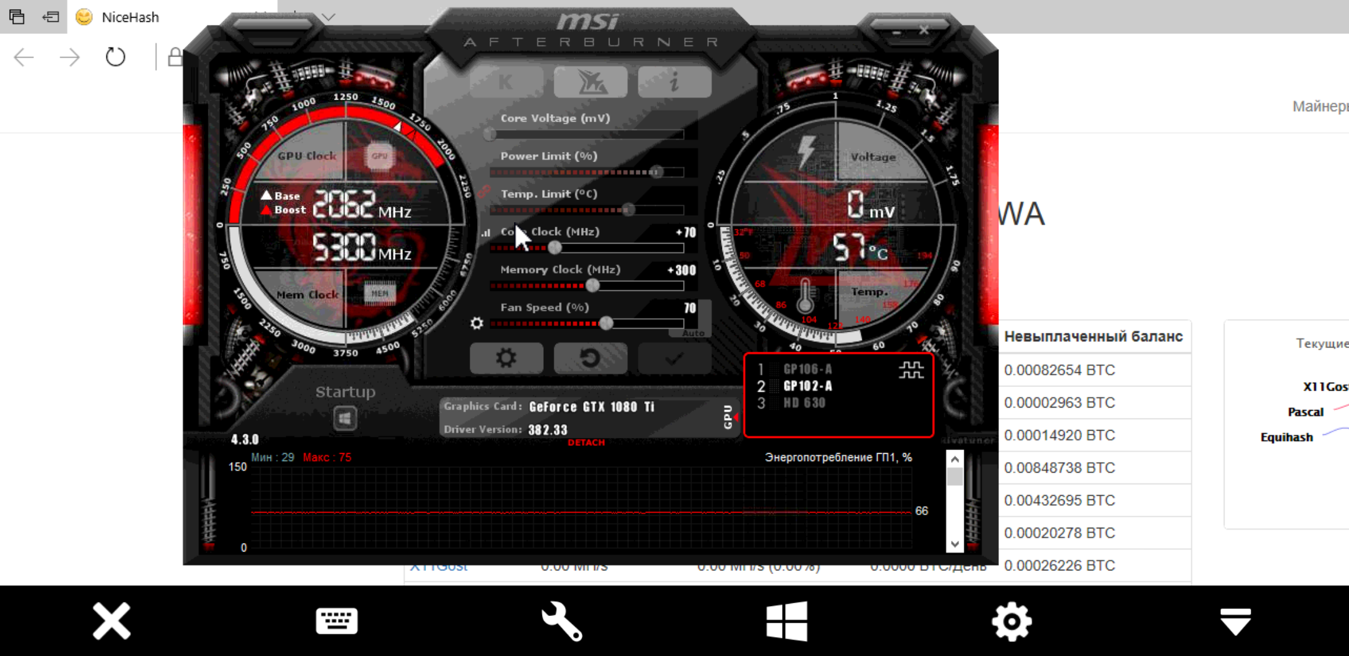This screenshot has width=1349, height=656.
Task: Adjust the Core Clock slider handle
Action: 555,248
